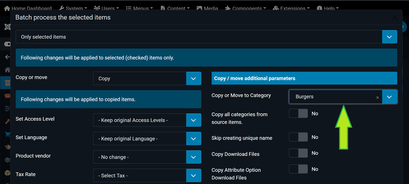Close the Batch process dialog
The image size is (409, 184).
pos(395,18)
